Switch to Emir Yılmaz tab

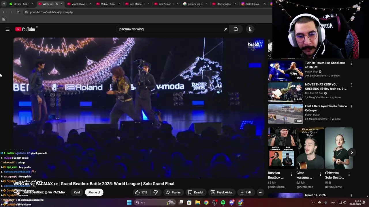pyautogui.click(x=166, y=4)
